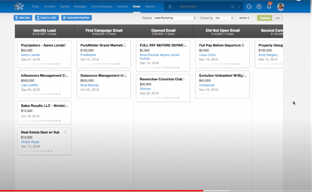Open the user profile avatar
The image size is (312, 192).
point(281,7)
